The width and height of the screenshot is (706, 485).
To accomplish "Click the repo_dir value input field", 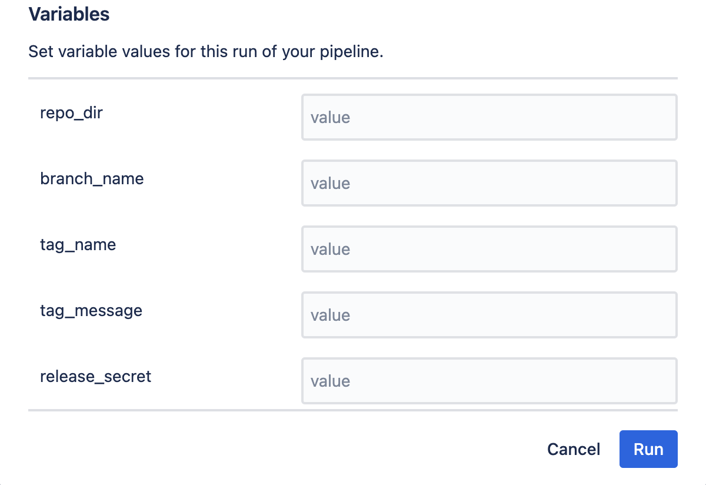I will [x=489, y=117].
